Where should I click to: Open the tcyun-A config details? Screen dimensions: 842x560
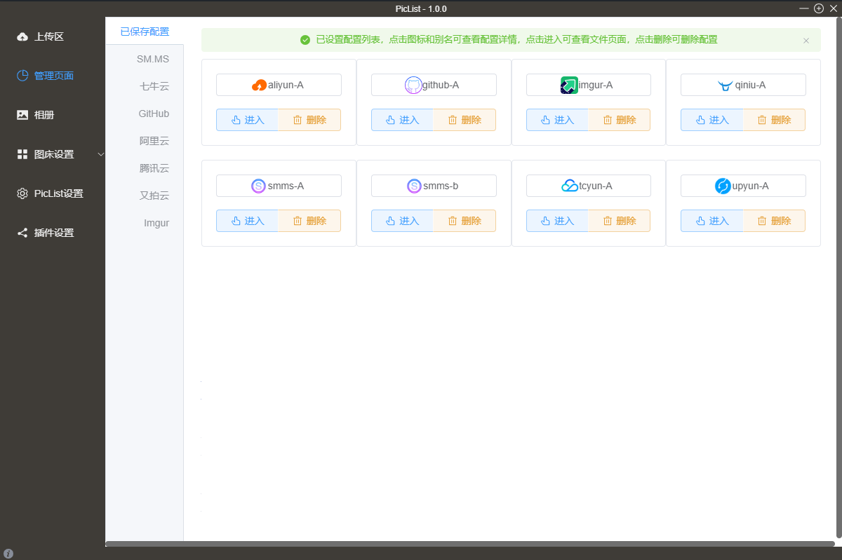coord(589,186)
